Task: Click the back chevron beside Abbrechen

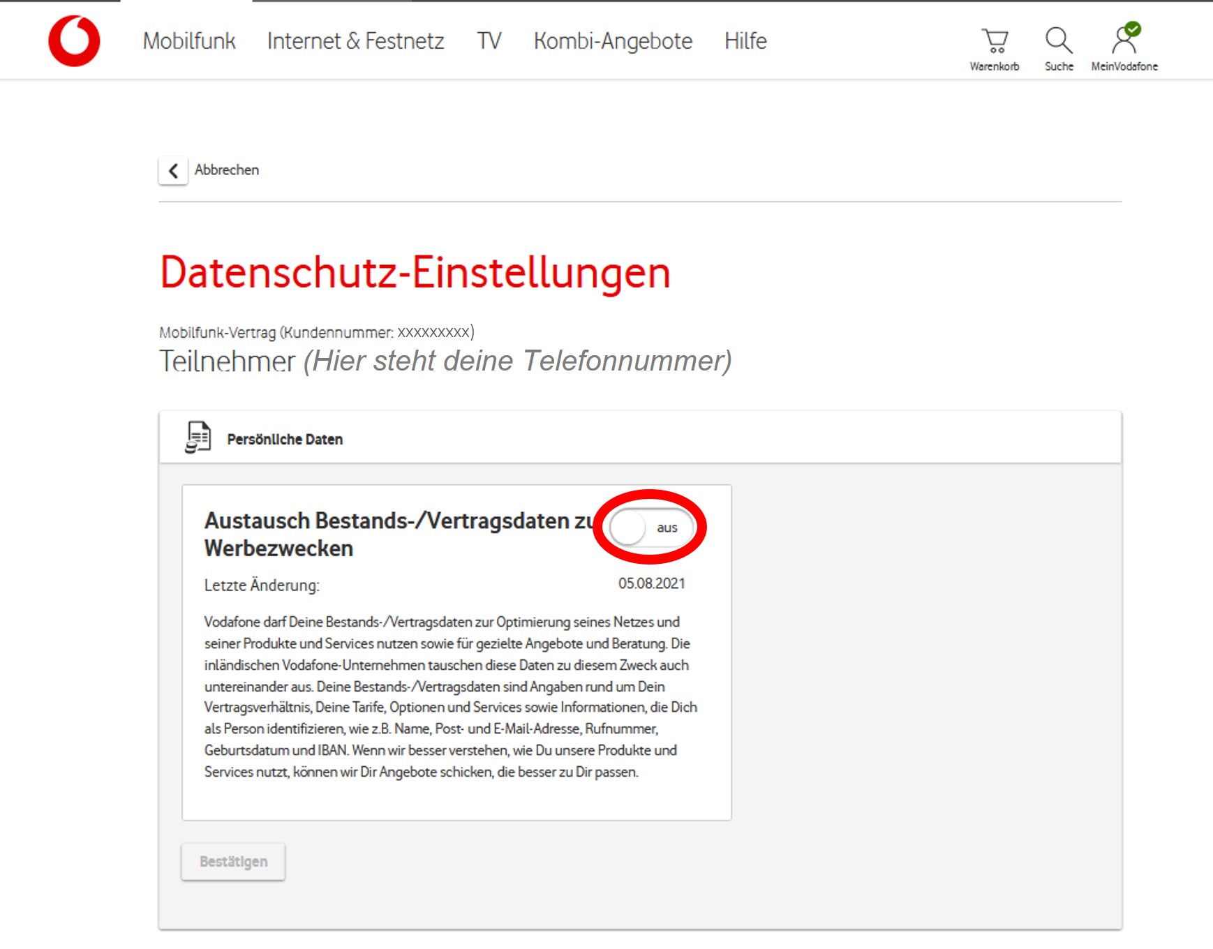Action: (x=173, y=170)
